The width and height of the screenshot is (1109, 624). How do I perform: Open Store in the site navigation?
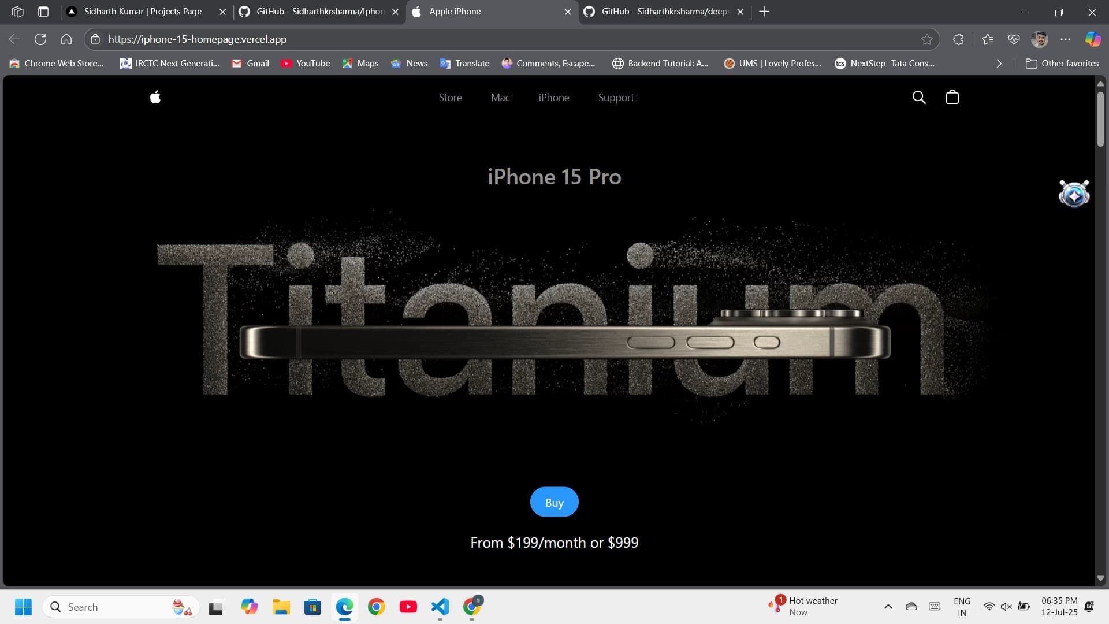click(450, 98)
